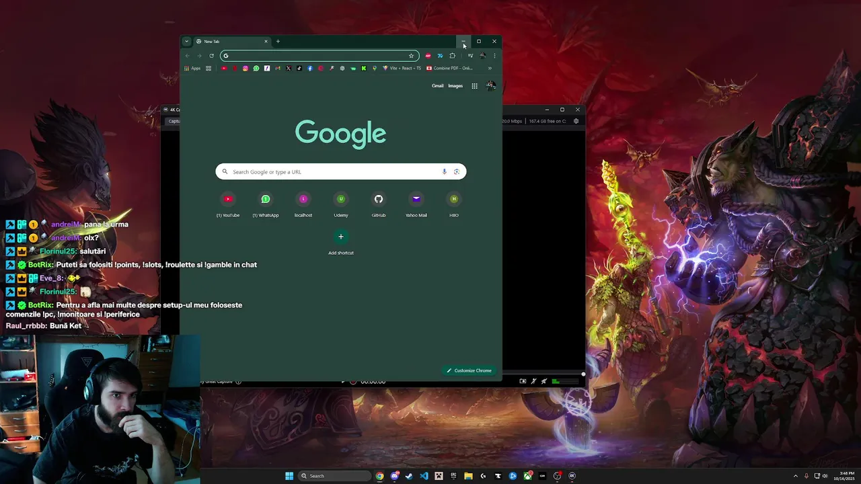Open the Google apps grid
This screenshot has height=484, width=861.
(474, 86)
